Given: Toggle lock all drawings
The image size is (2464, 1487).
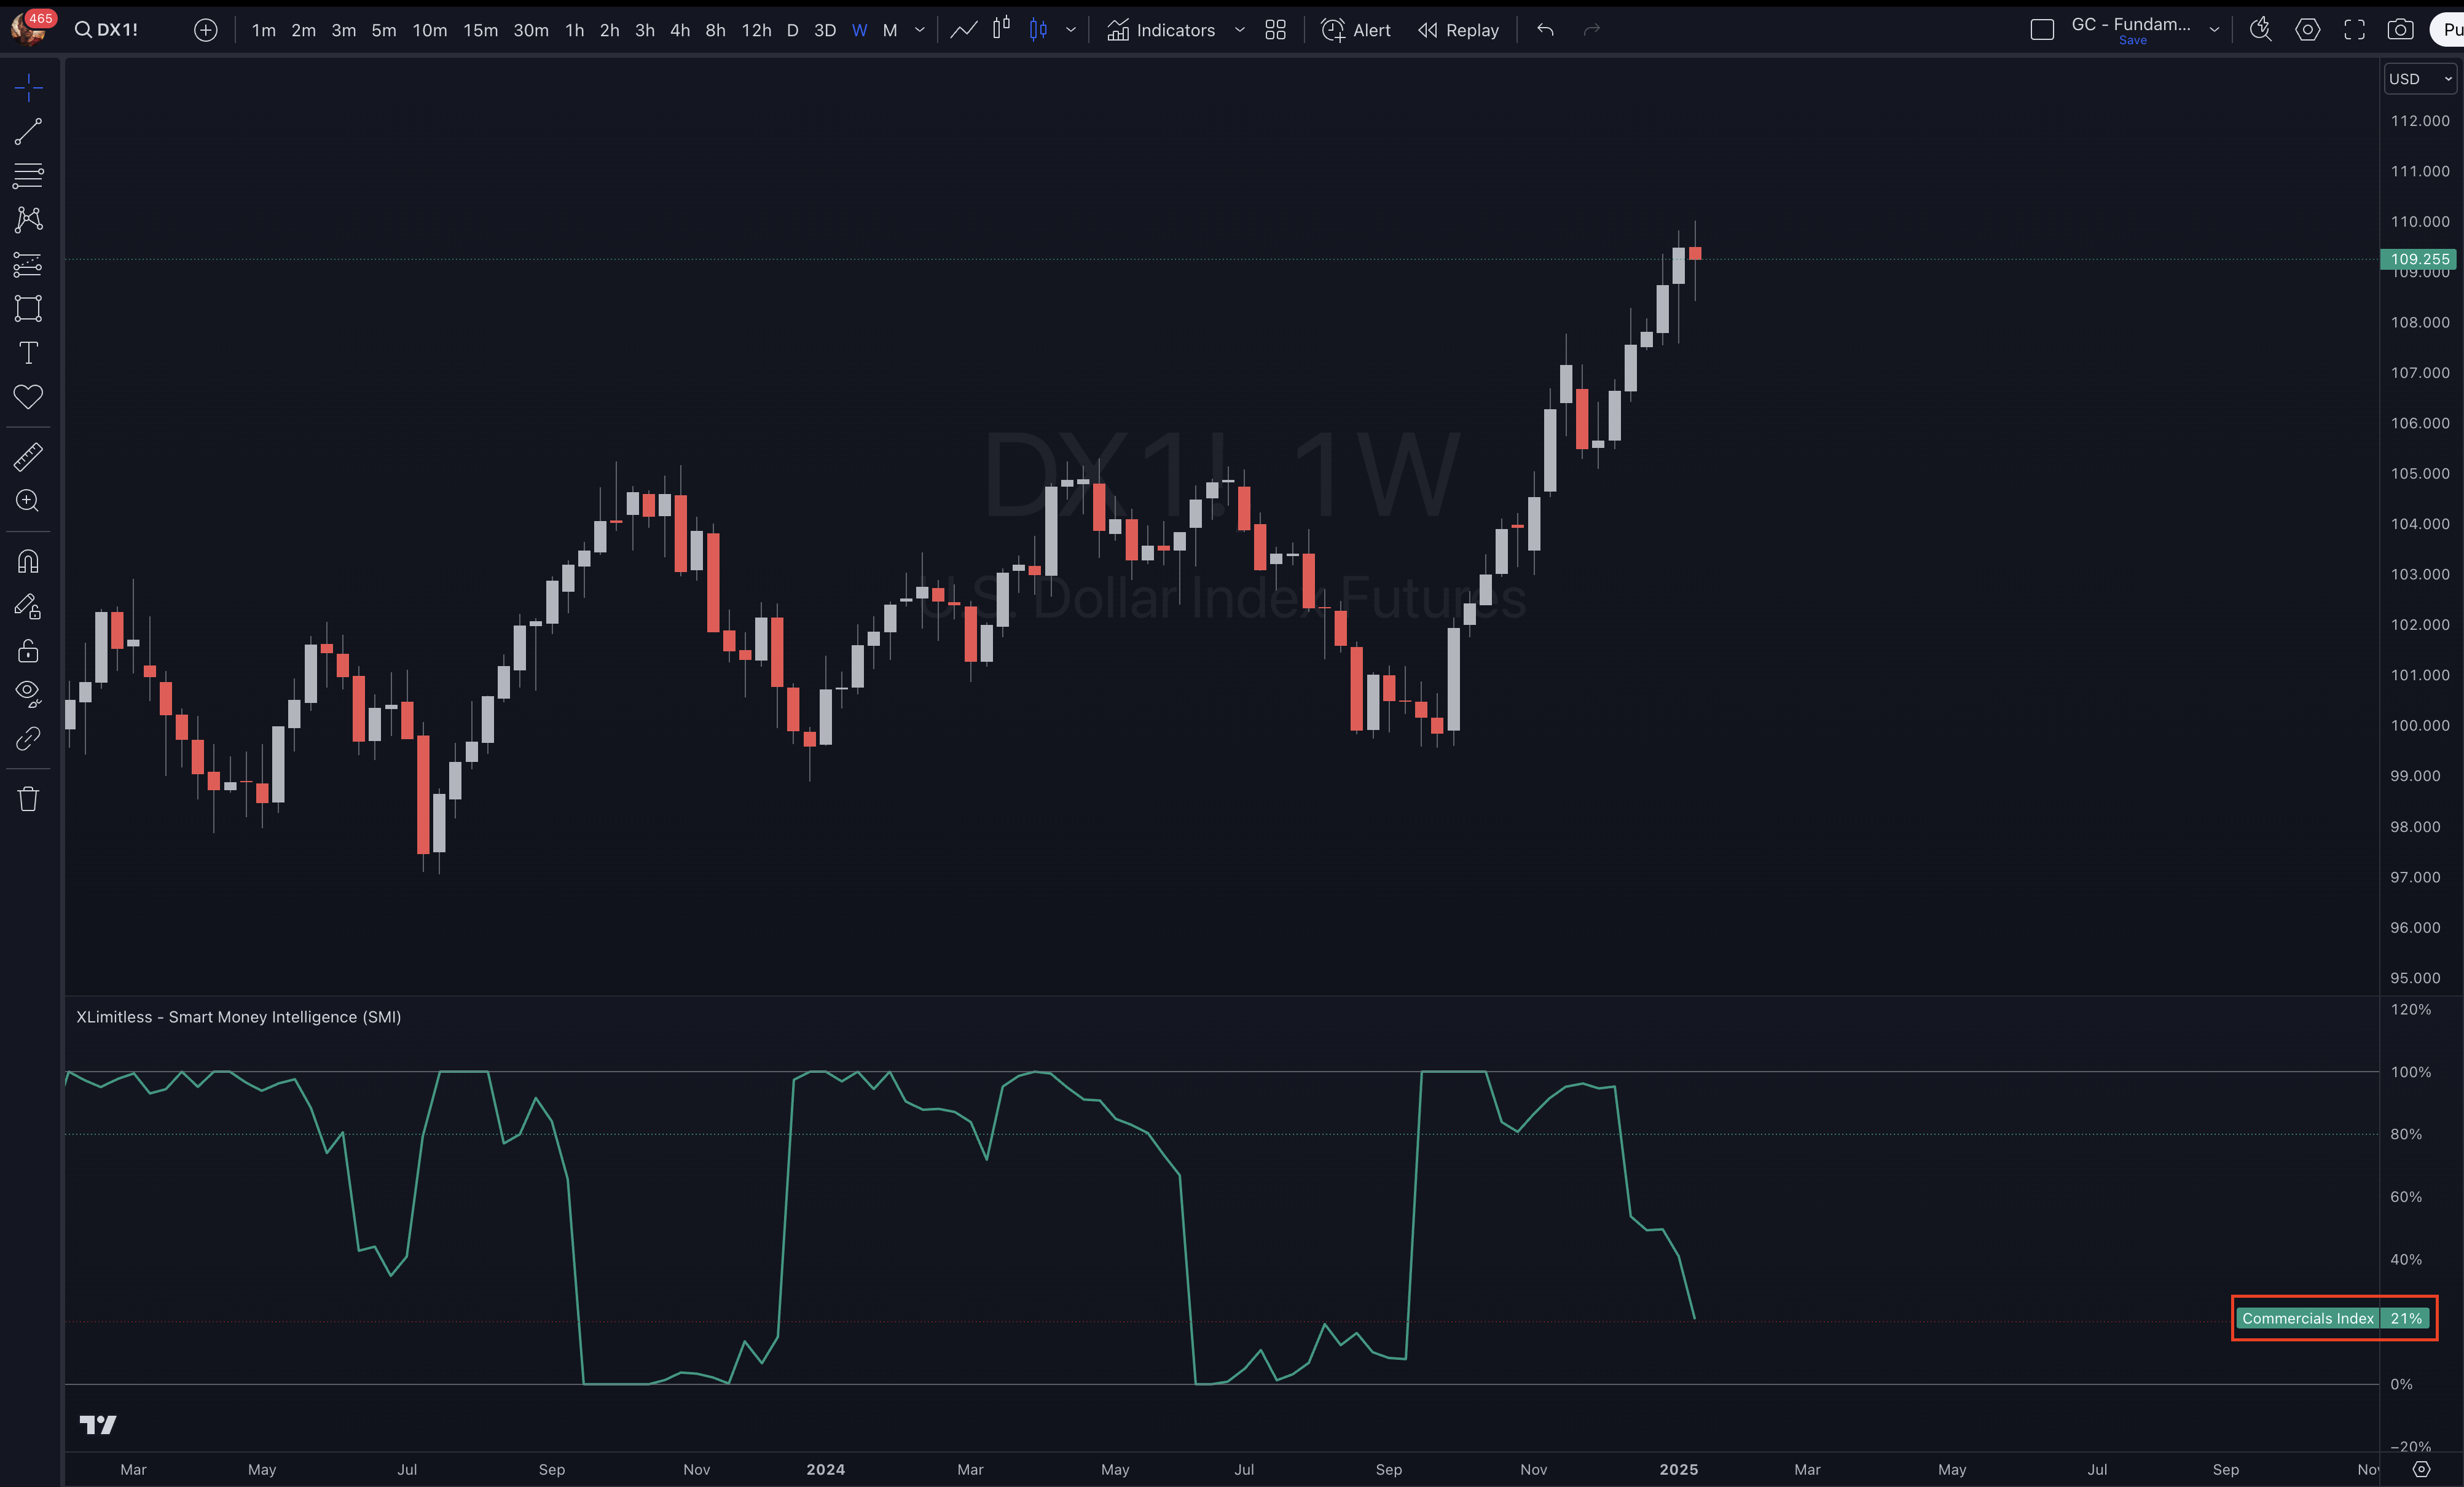Looking at the screenshot, I should [x=28, y=651].
